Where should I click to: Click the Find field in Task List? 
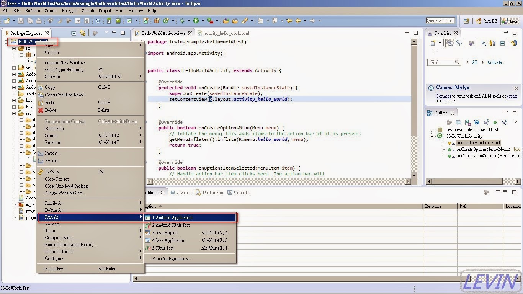click(444, 62)
